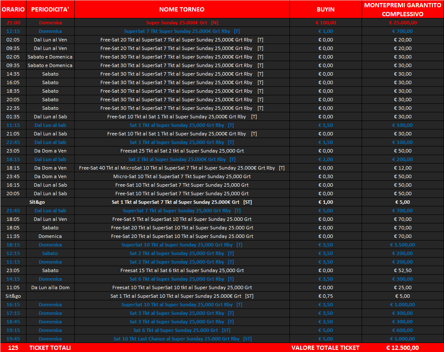Click the Sit&go label in the ORARIO column
This screenshot has width=444, height=352.
(13, 296)
